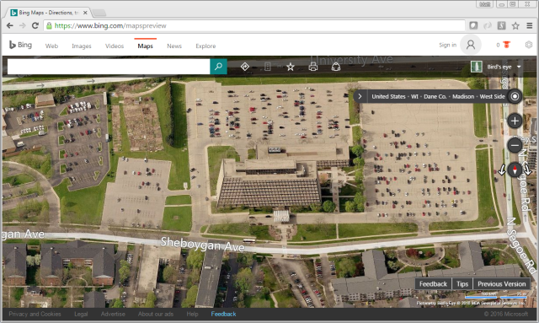This screenshot has height=323, width=539.
Task: Open the directions icon in map toolbar
Action: [245, 67]
